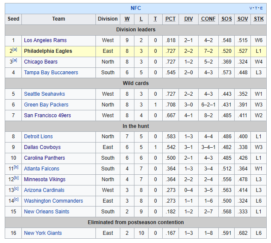This screenshot has width=271, height=243.
Task: Click the Rams W6 streak cell
Action: coord(259,40)
